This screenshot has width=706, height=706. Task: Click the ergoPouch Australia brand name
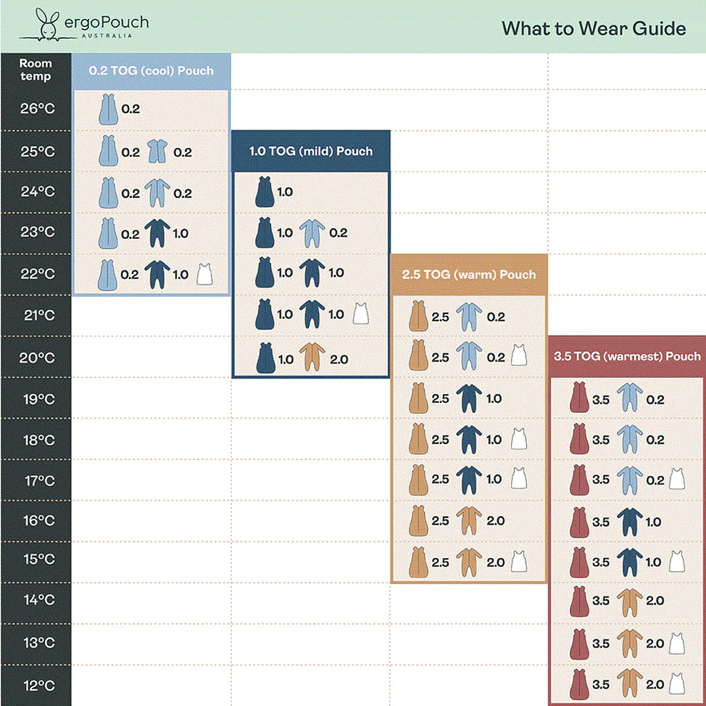pyautogui.click(x=107, y=25)
